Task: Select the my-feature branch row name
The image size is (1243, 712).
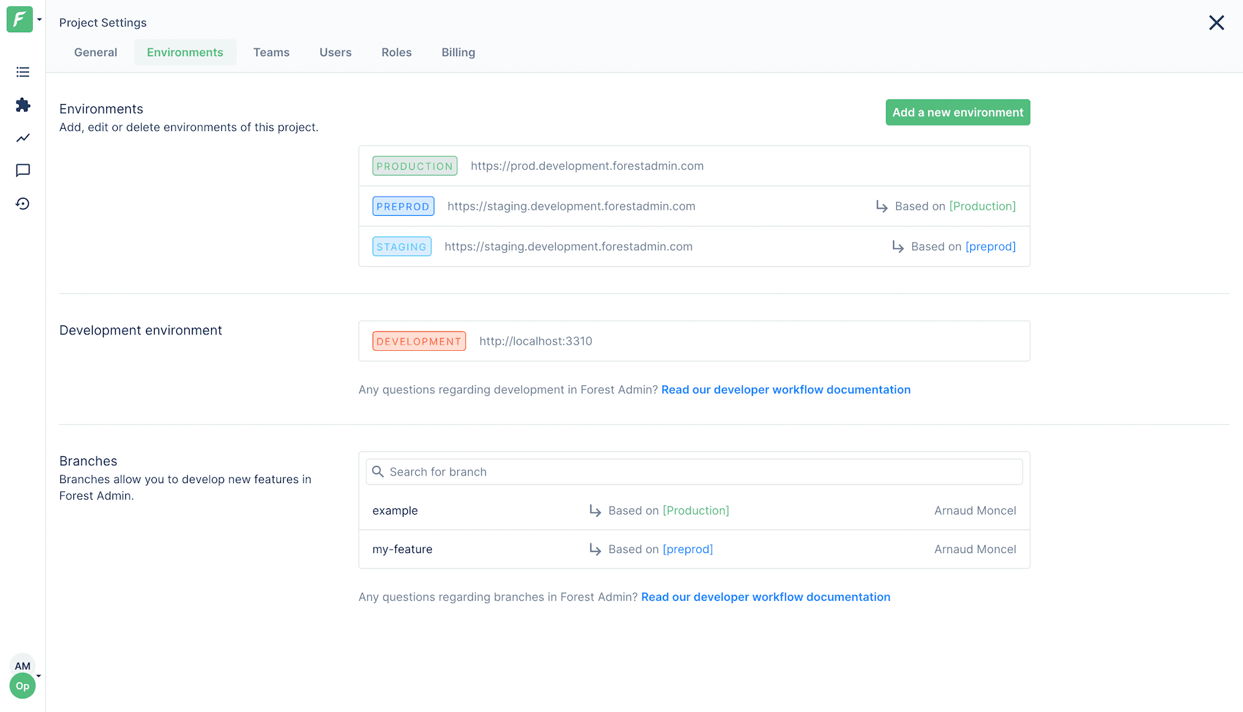Action: pos(402,550)
